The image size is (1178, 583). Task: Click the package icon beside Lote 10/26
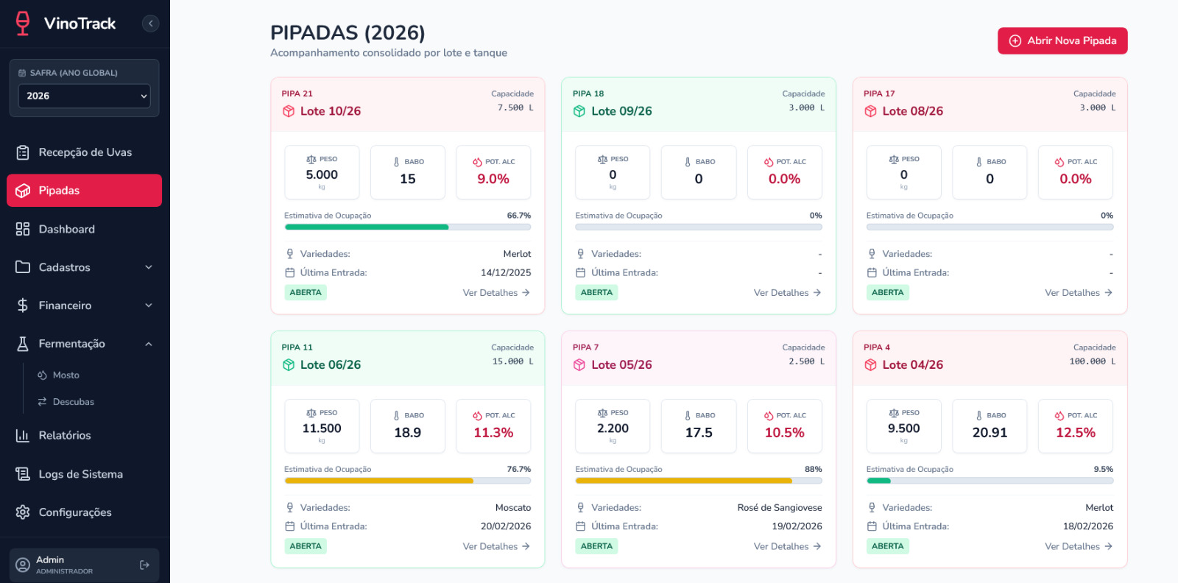[289, 111]
